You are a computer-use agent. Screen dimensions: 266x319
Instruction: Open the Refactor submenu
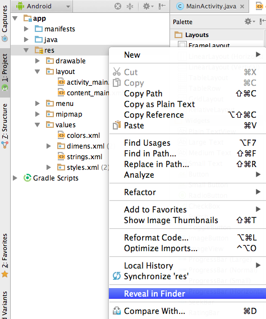(x=187, y=192)
